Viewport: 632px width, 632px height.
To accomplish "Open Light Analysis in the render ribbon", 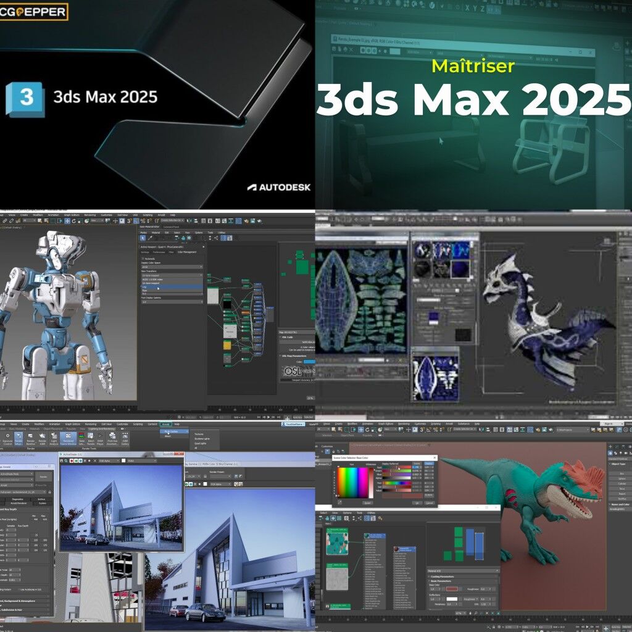I will (54, 439).
